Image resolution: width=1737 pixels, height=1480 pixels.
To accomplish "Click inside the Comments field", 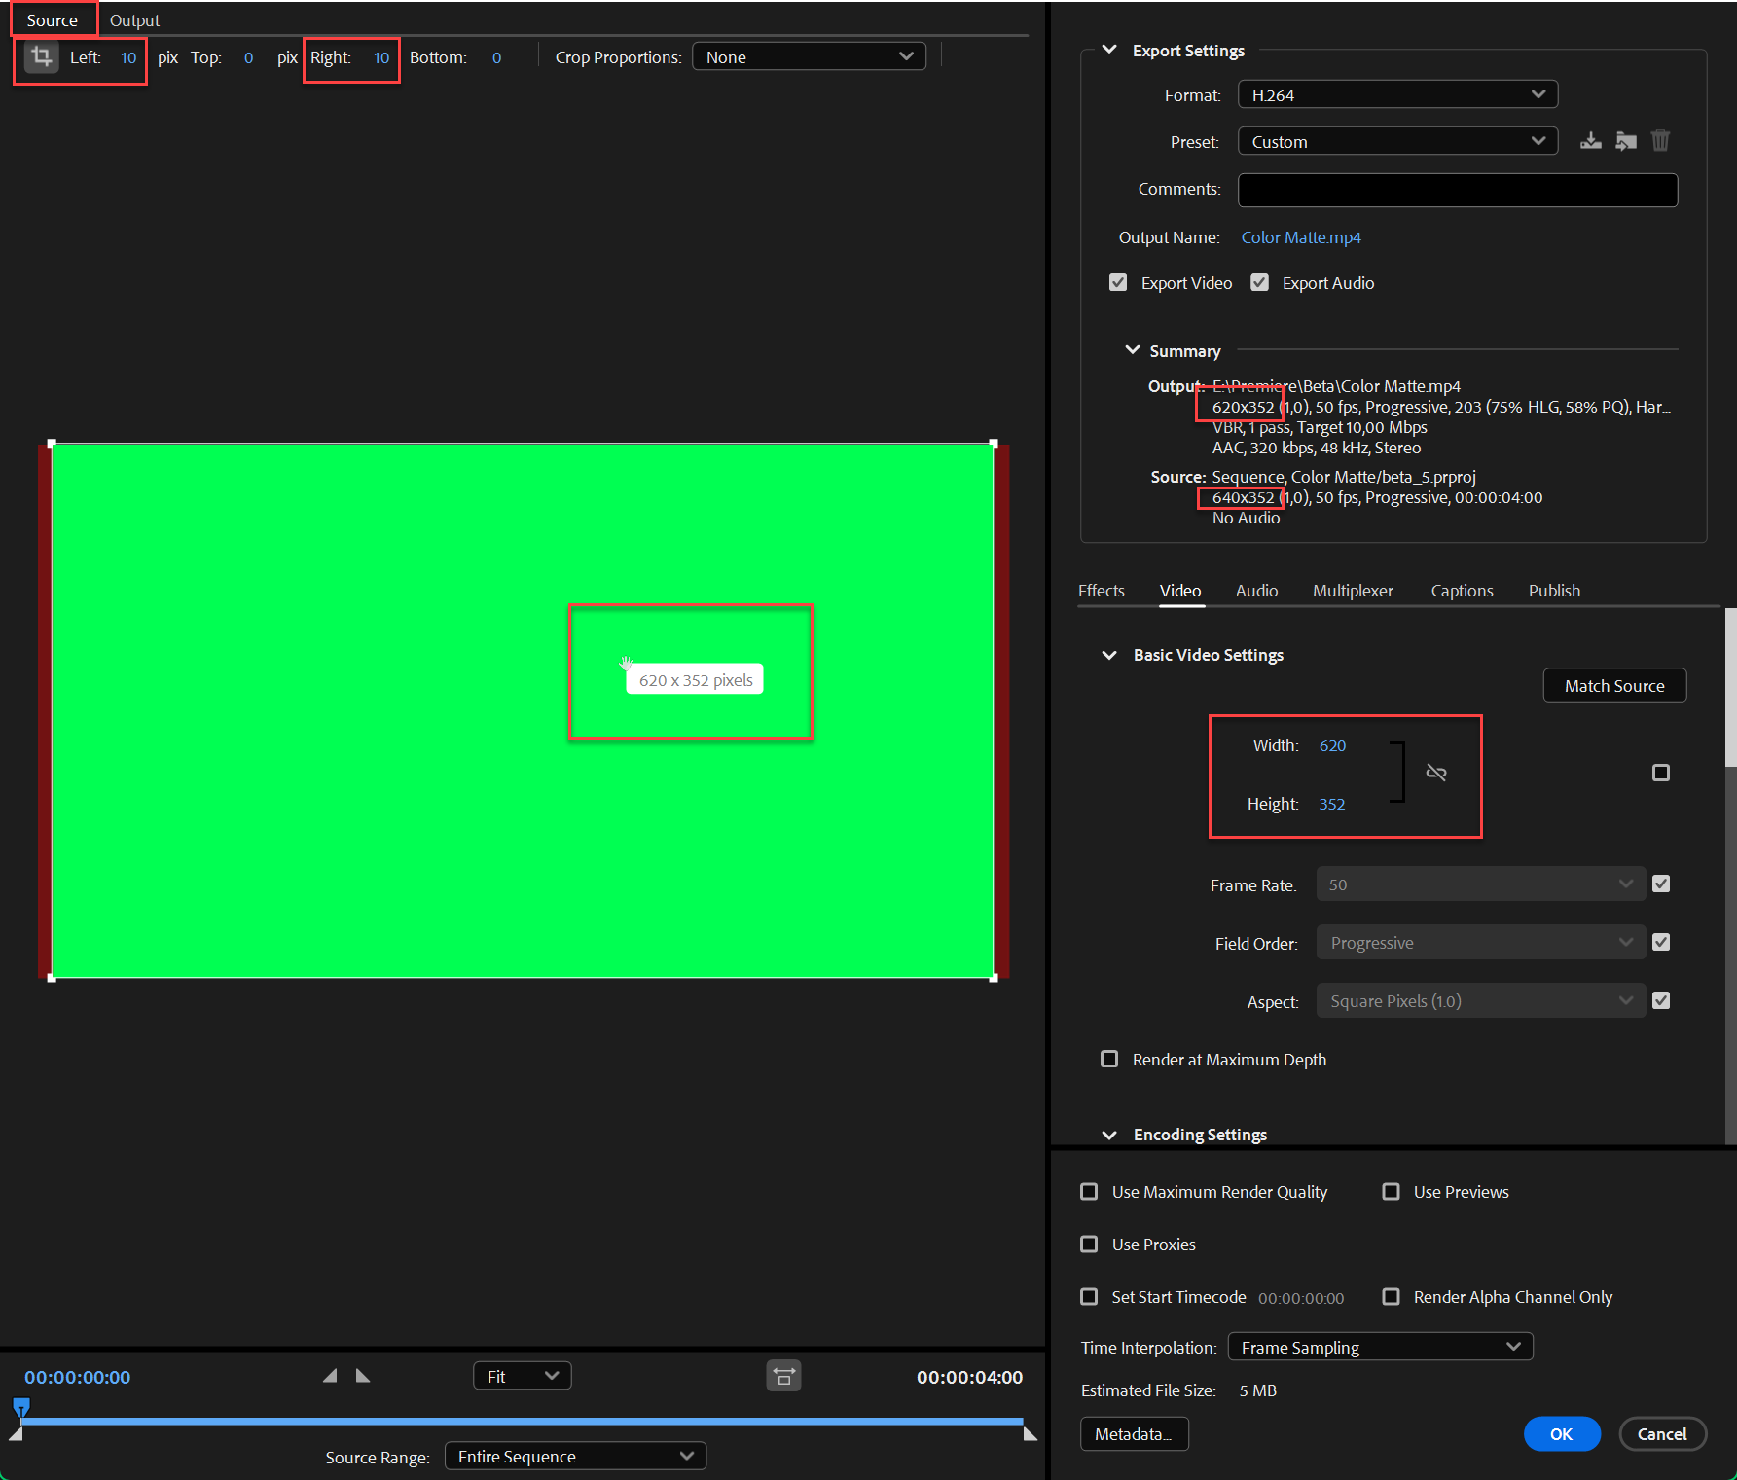I will pyautogui.click(x=1455, y=190).
